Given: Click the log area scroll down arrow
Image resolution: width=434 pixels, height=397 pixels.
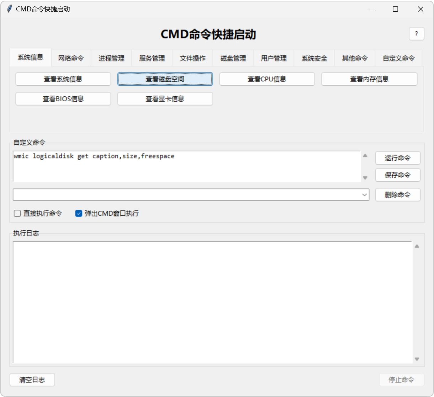Looking at the screenshot, I should (417, 359).
